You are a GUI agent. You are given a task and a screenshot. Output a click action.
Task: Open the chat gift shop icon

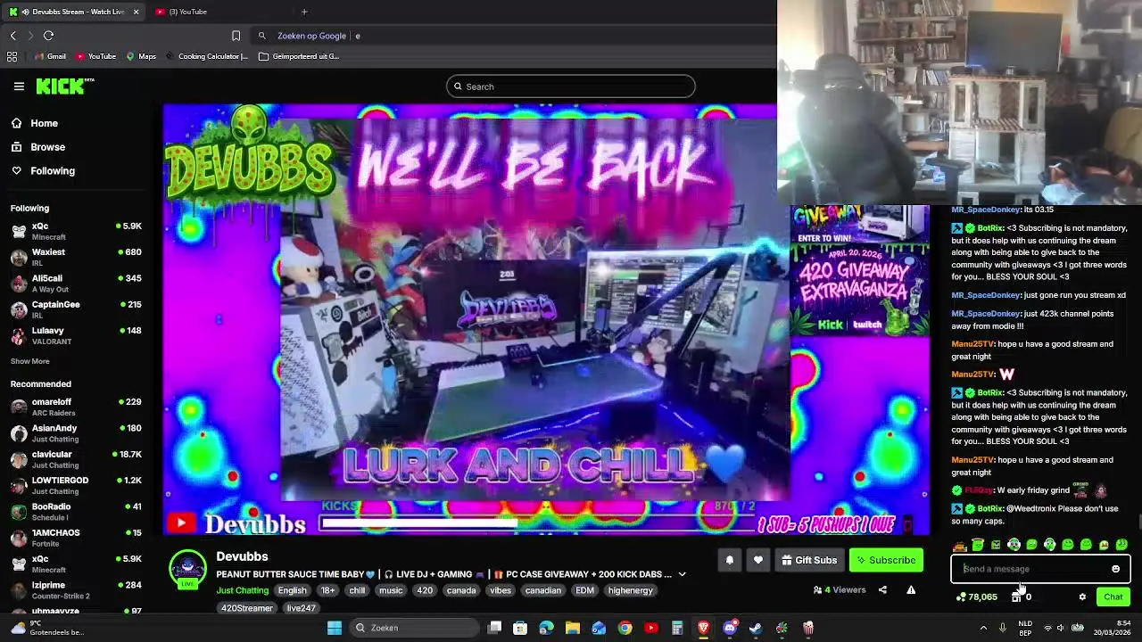(x=1016, y=597)
